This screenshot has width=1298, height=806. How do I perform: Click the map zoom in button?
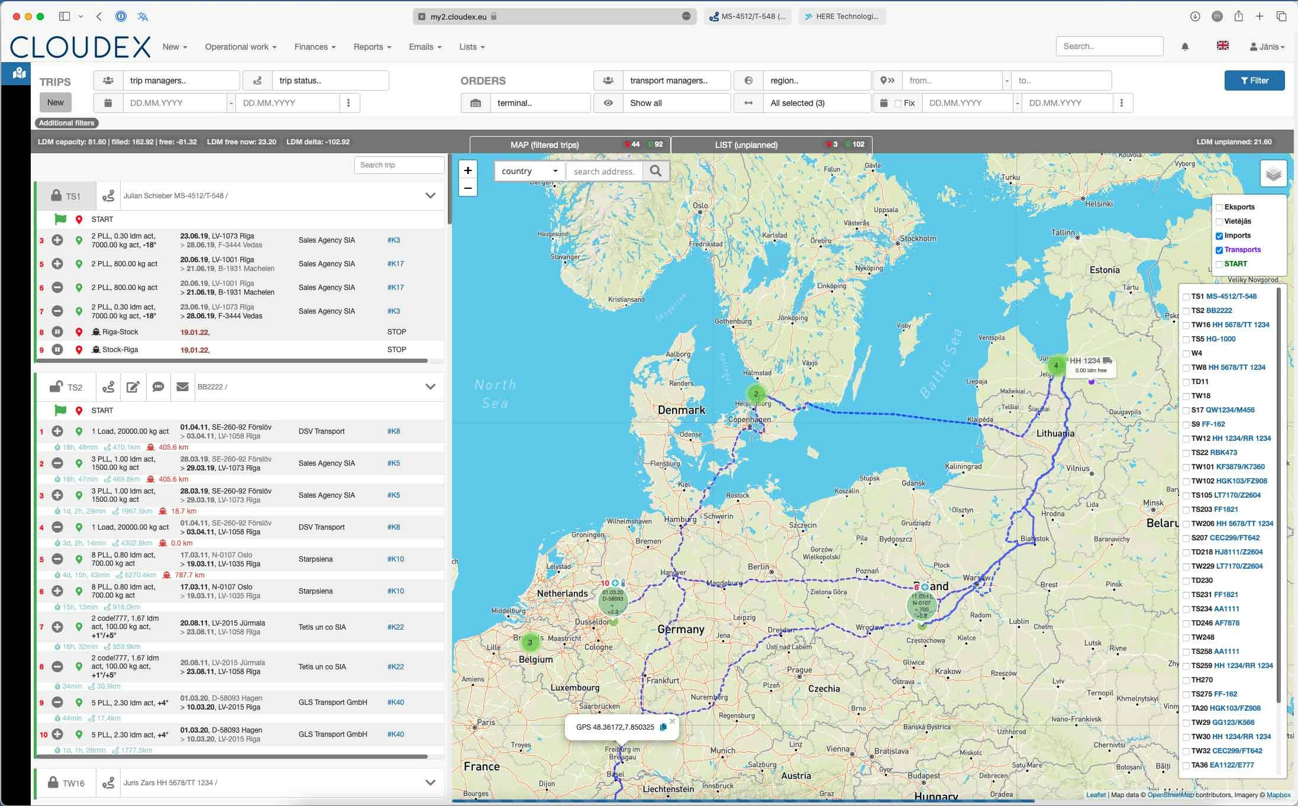pyautogui.click(x=468, y=170)
